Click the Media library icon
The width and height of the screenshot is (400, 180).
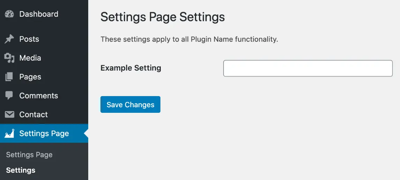[9, 58]
